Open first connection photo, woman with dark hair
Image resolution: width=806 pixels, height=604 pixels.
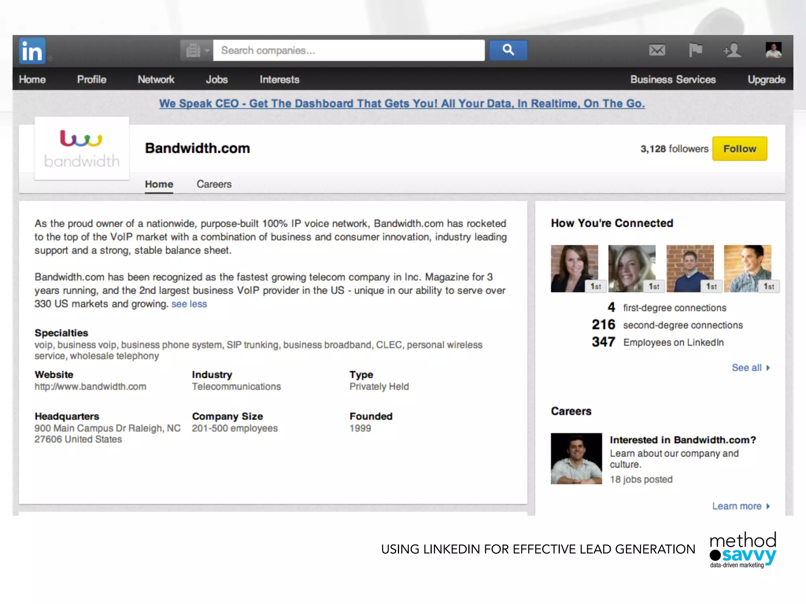tap(574, 269)
